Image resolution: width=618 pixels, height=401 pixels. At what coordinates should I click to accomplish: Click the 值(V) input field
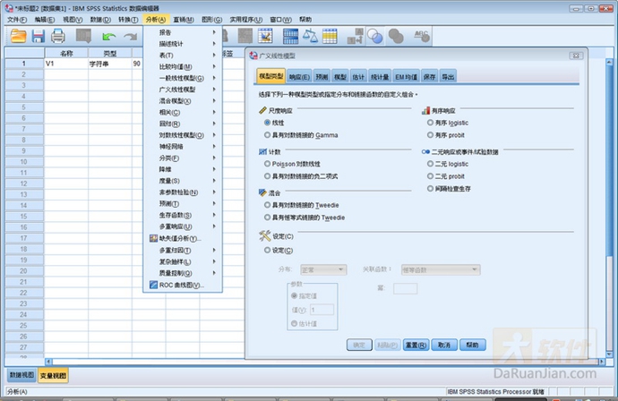coord(322,310)
